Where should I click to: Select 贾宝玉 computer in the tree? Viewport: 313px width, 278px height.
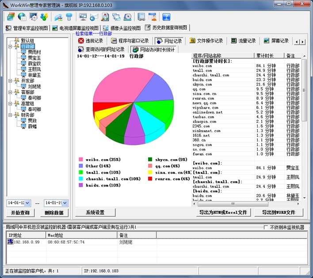[x=34, y=58]
